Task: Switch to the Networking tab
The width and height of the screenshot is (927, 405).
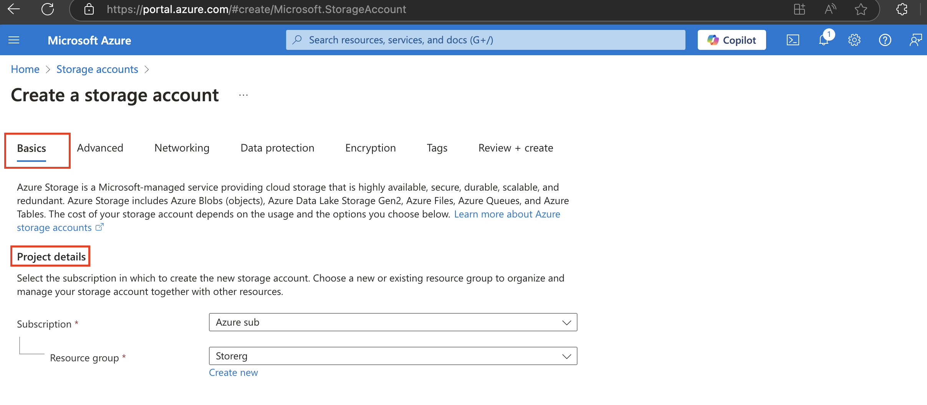Action: 182,148
